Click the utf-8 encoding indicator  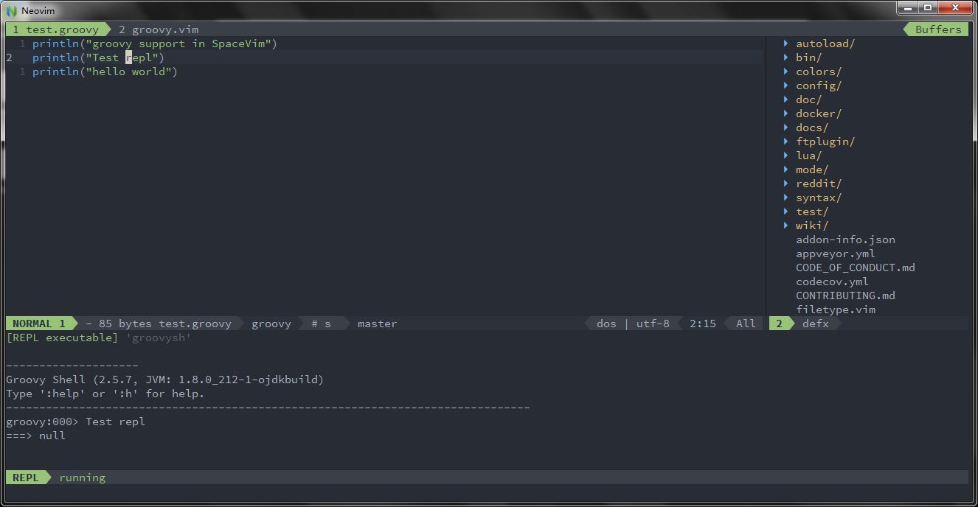coord(653,324)
